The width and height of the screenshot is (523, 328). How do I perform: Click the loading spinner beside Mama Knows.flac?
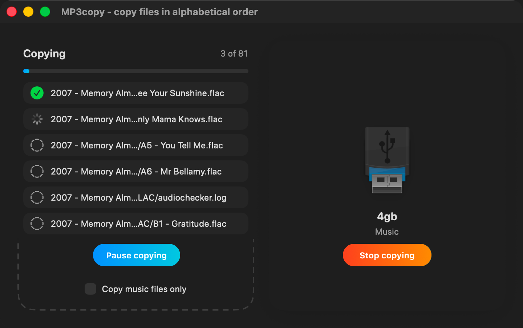pyautogui.click(x=37, y=119)
